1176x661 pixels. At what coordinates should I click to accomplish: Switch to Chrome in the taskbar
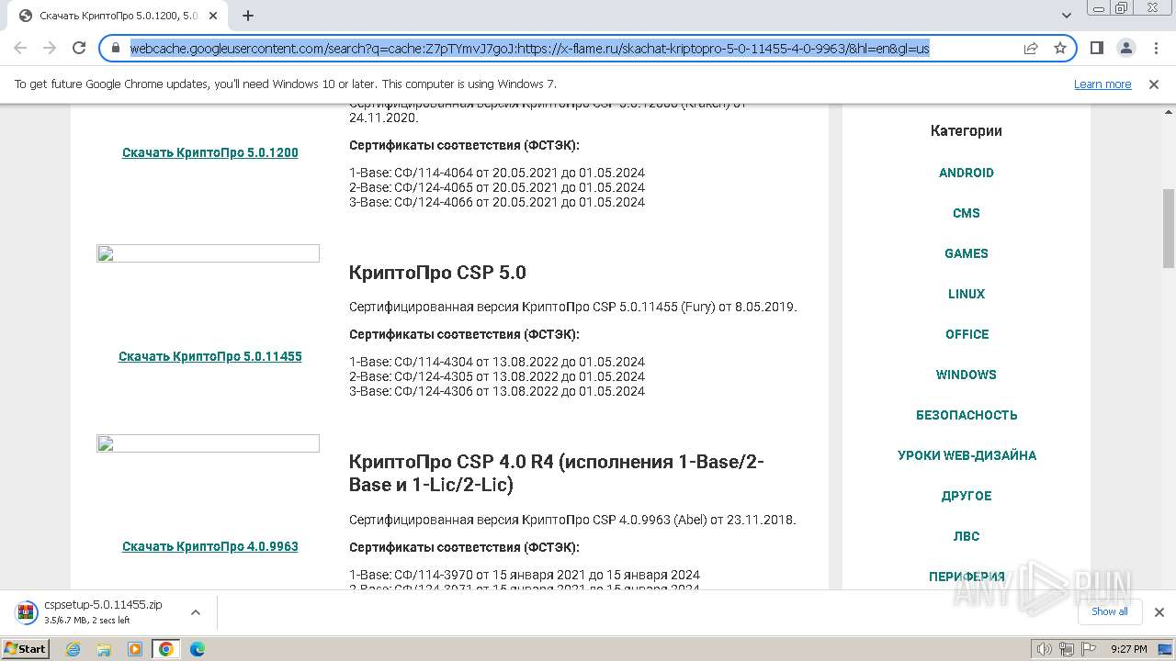166,649
